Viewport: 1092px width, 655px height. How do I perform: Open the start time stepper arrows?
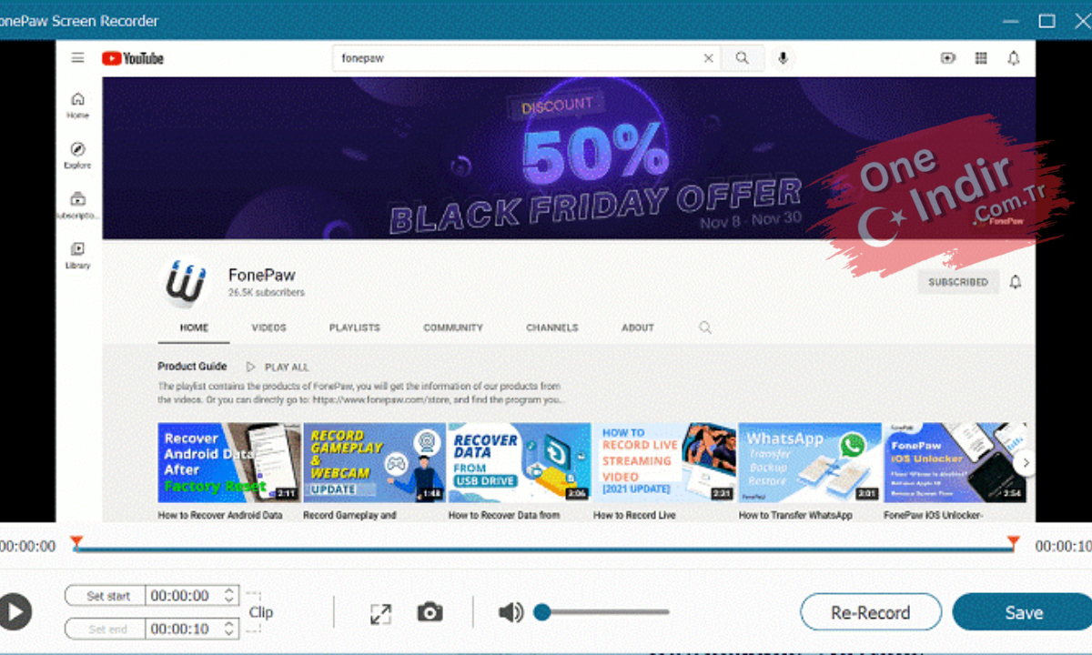coord(229,596)
